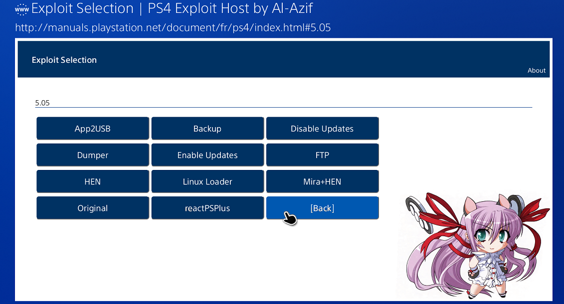Click the browser page title text
564x304 pixels.
coord(172,8)
